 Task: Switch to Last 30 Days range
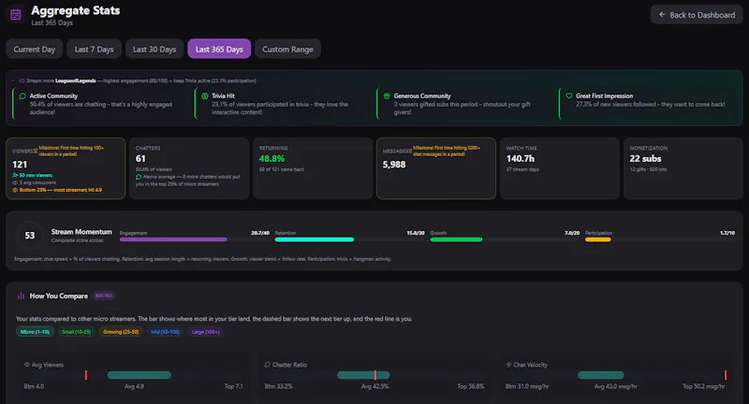click(x=154, y=50)
